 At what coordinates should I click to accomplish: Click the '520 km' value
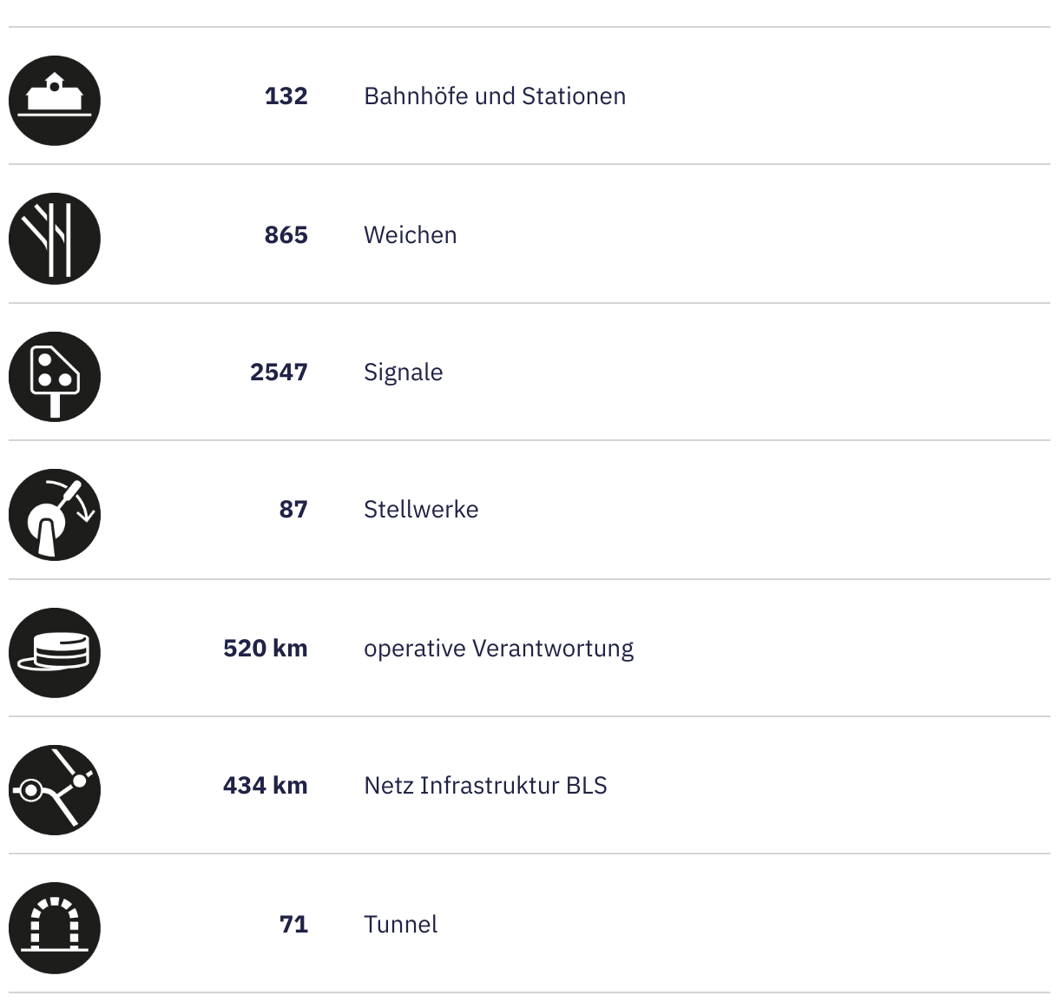tap(265, 648)
